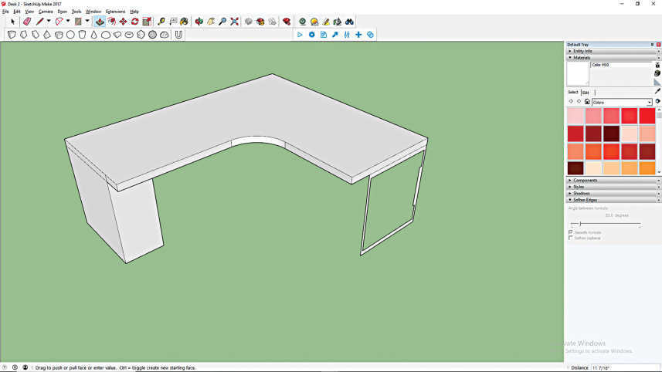
Task: Choose the Move tool
Action: 123,22
